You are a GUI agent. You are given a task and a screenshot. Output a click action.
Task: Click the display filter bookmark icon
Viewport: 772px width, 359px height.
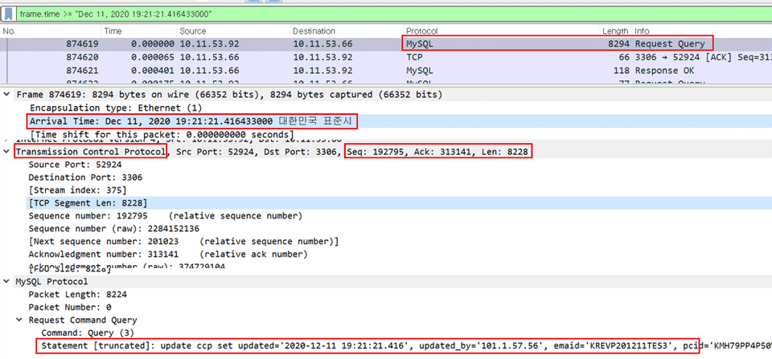click(9, 13)
